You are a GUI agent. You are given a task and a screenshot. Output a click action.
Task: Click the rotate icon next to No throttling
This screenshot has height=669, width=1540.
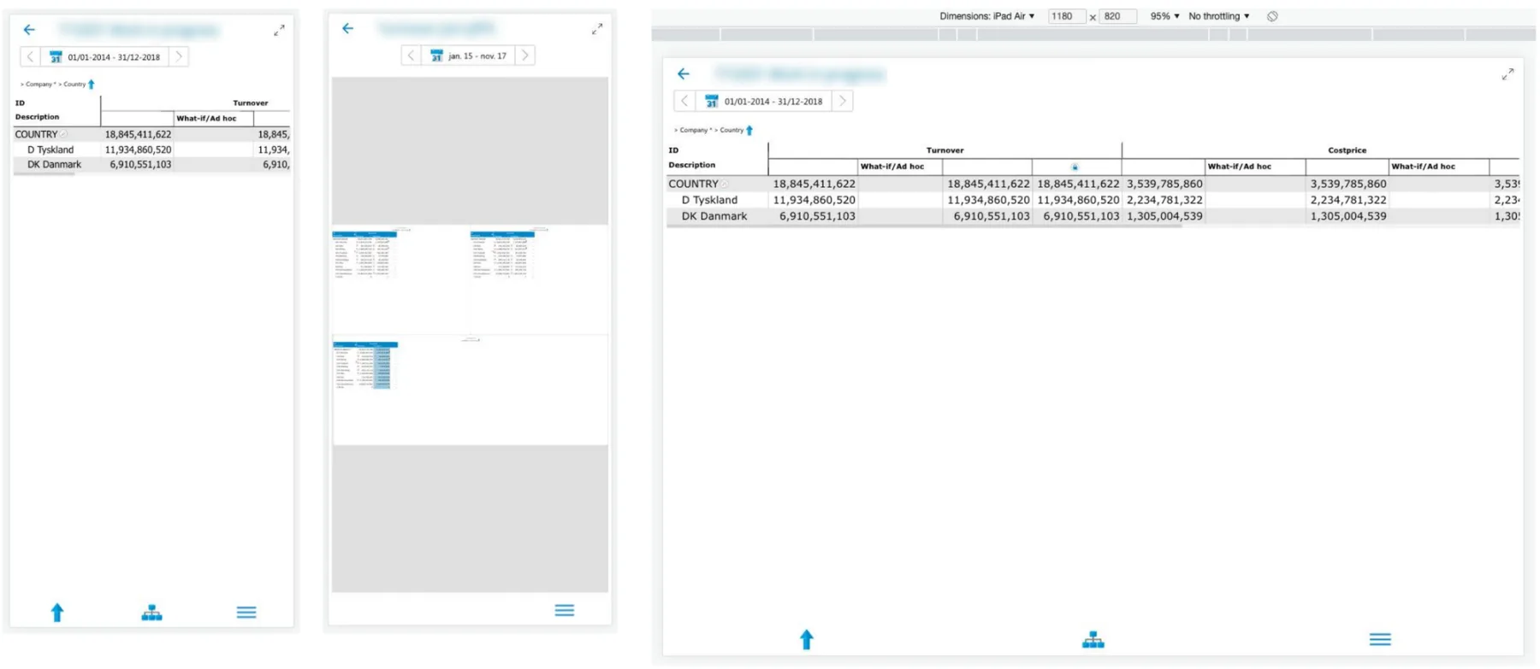[1272, 16]
